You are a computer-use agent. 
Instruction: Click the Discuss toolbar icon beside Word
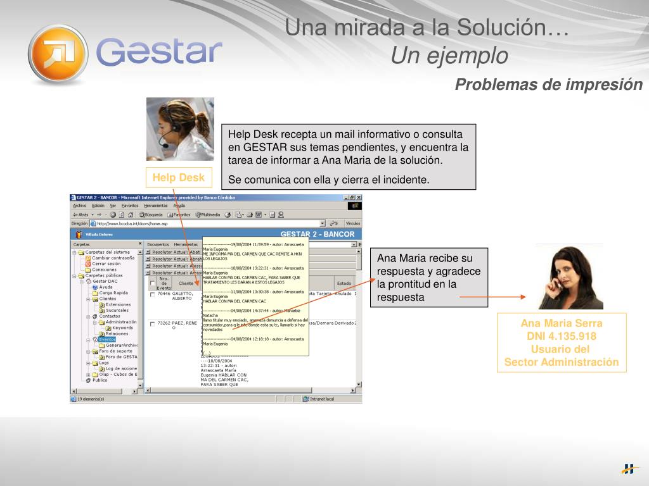pyautogui.click(x=273, y=215)
